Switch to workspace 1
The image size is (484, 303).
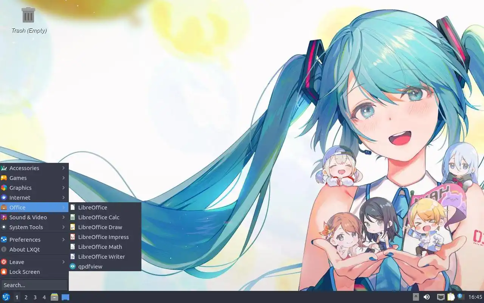[17, 297]
